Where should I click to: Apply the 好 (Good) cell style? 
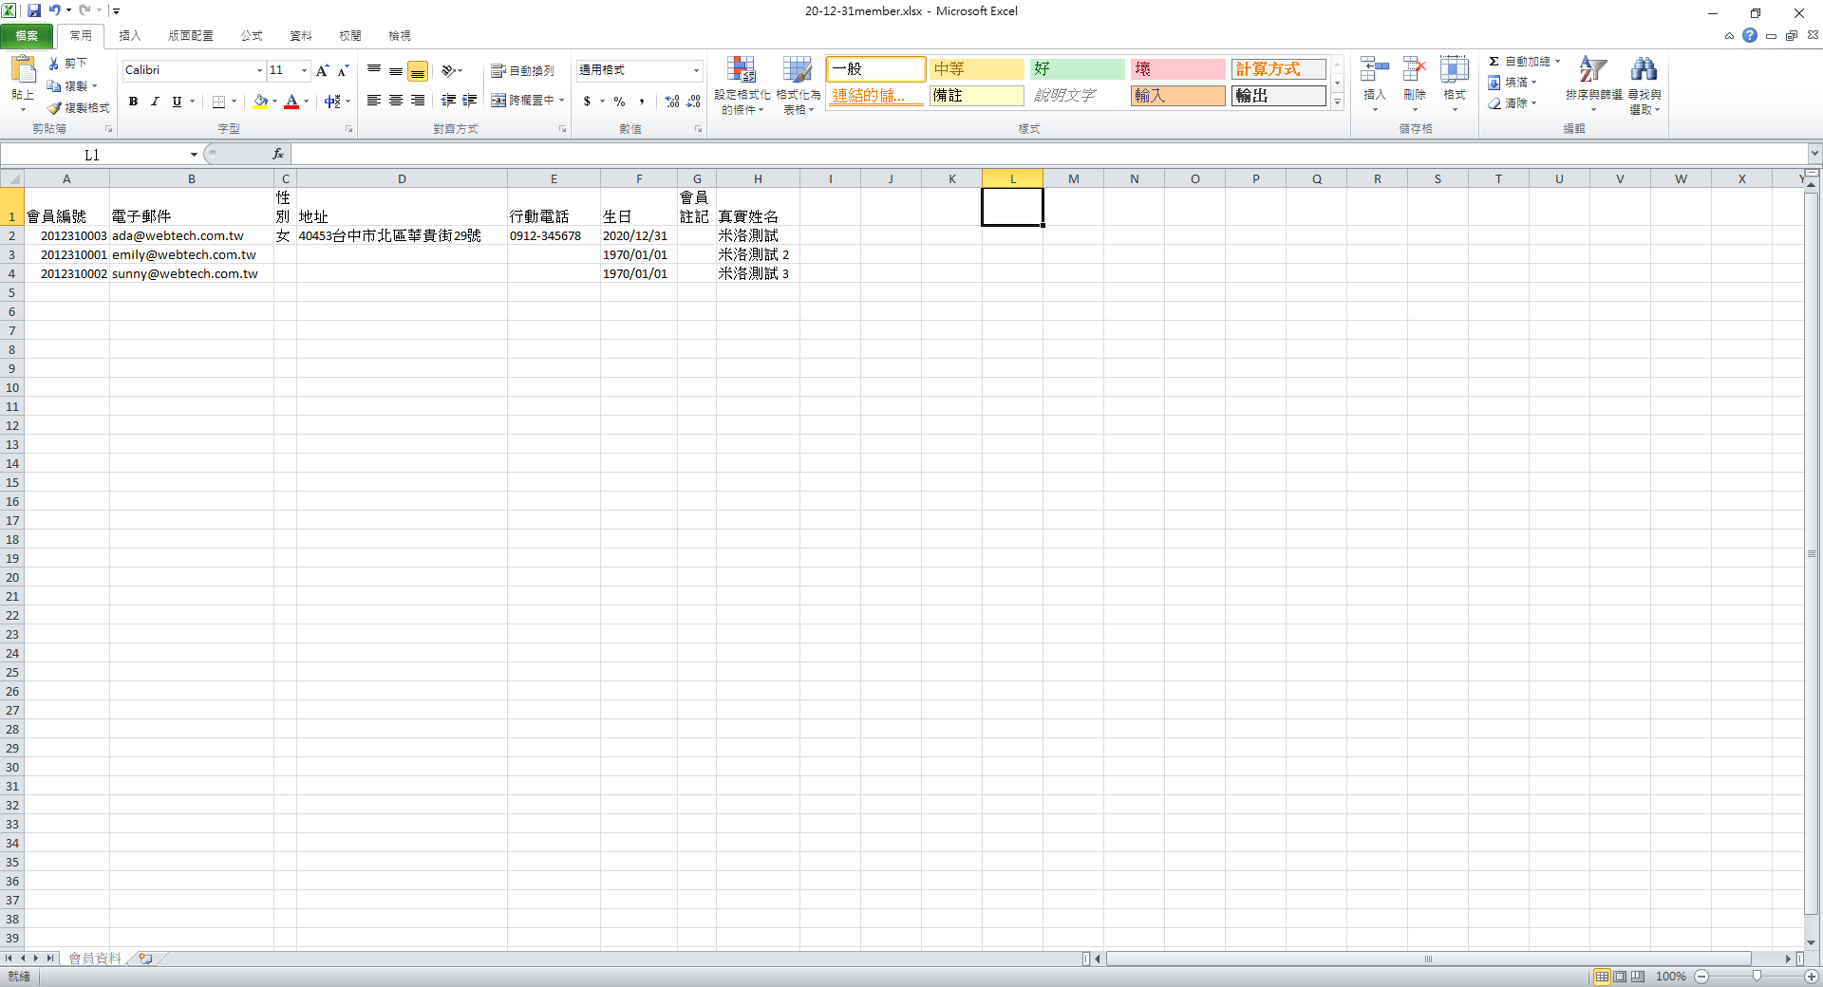point(1077,69)
